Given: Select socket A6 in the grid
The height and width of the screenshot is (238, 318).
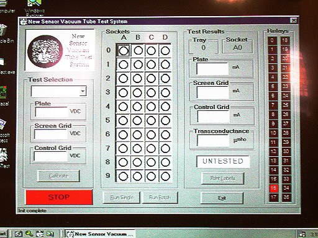Looking at the screenshot, I should click(124, 134).
